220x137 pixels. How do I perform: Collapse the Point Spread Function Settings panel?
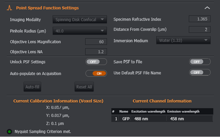pos(207,8)
